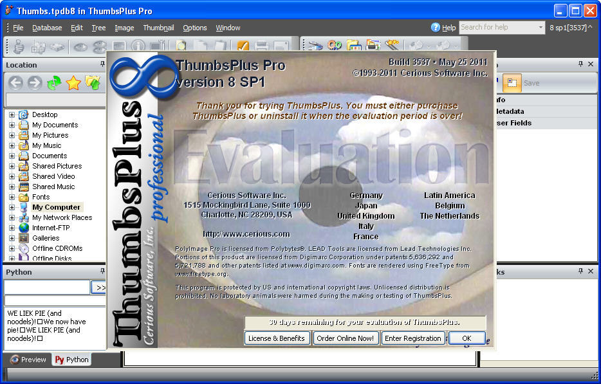Switch to the Python tab

coord(71,360)
